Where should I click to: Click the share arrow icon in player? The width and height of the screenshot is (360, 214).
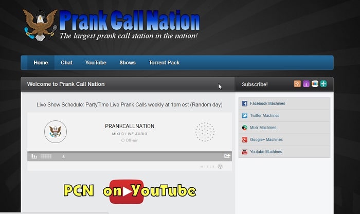point(227,156)
